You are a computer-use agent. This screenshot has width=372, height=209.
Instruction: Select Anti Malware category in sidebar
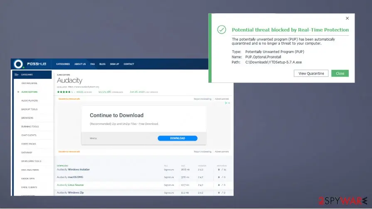pos(29,83)
